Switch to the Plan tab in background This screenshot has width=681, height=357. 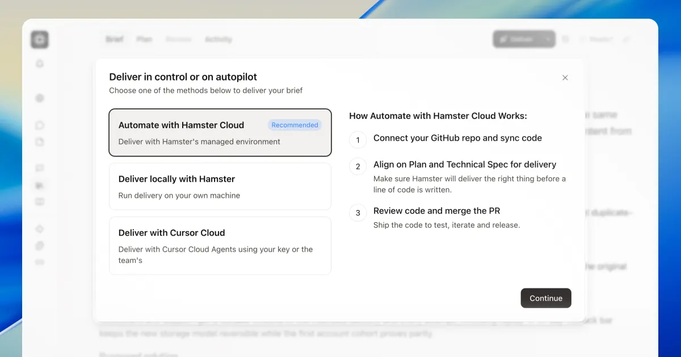(144, 39)
